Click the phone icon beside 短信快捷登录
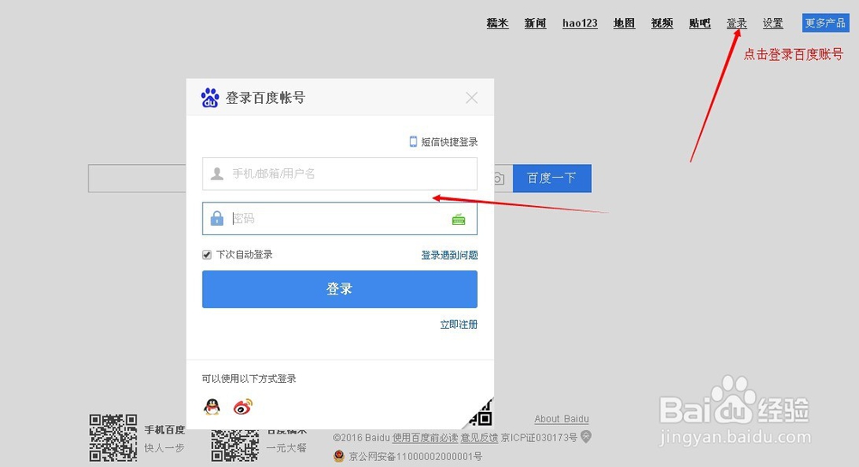The image size is (859, 467). (x=413, y=142)
